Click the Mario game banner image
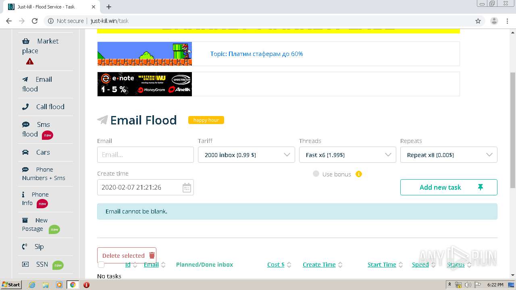 click(x=145, y=54)
